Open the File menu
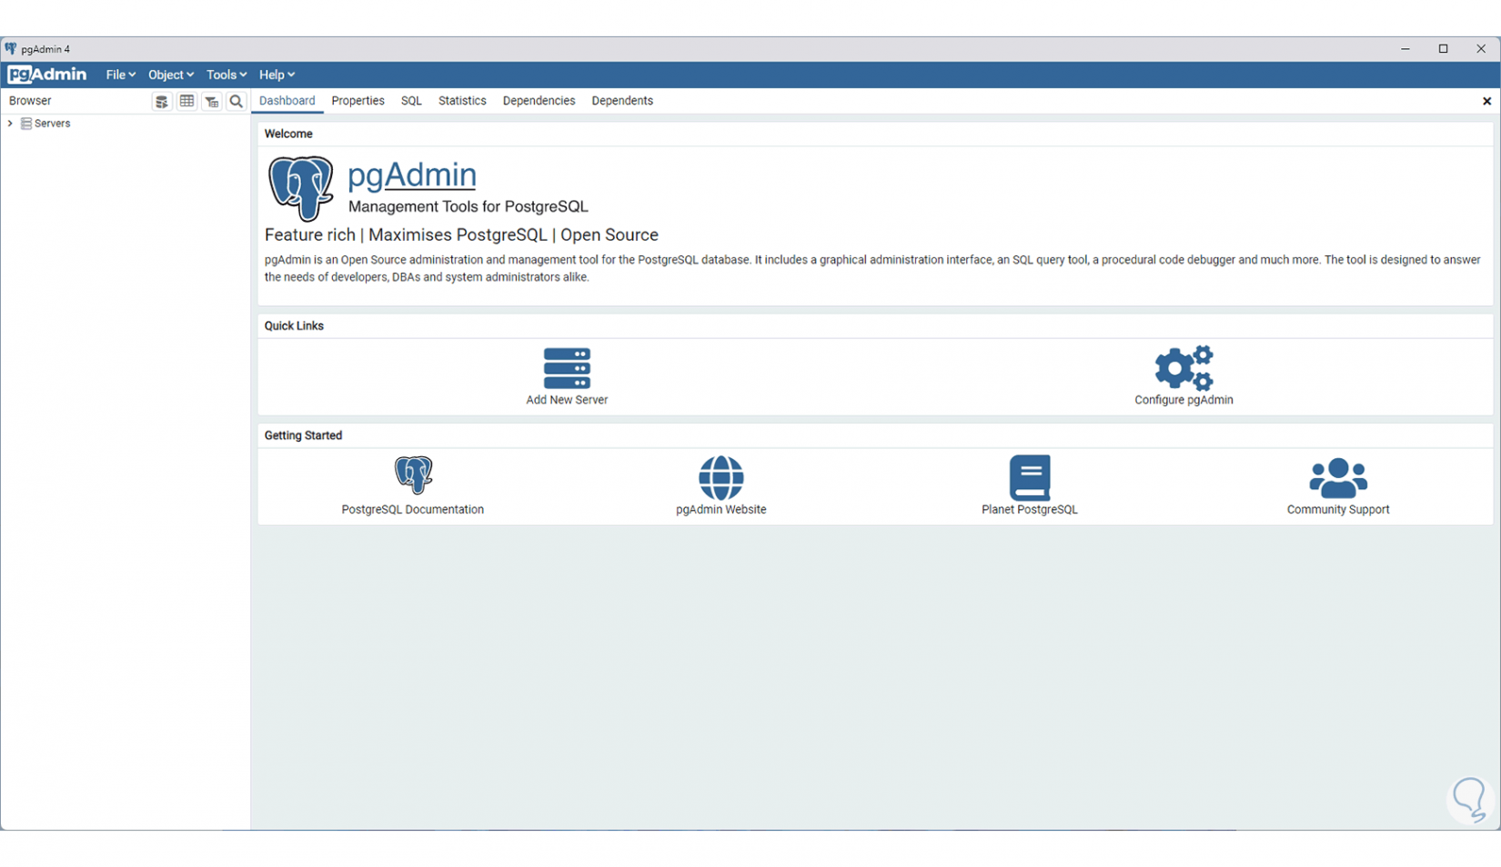This screenshot has height=867, width=1501. (121, 75)
